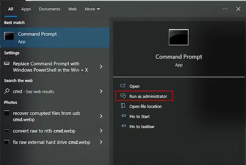Expand arrow for Replace Command Prompt setting
The width and height of the screenshot is (246, 165).
101,67
